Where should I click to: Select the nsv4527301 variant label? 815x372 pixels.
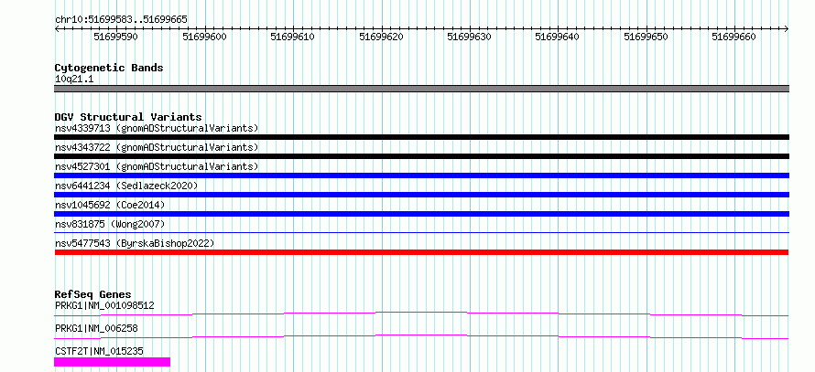click(157, 166)
